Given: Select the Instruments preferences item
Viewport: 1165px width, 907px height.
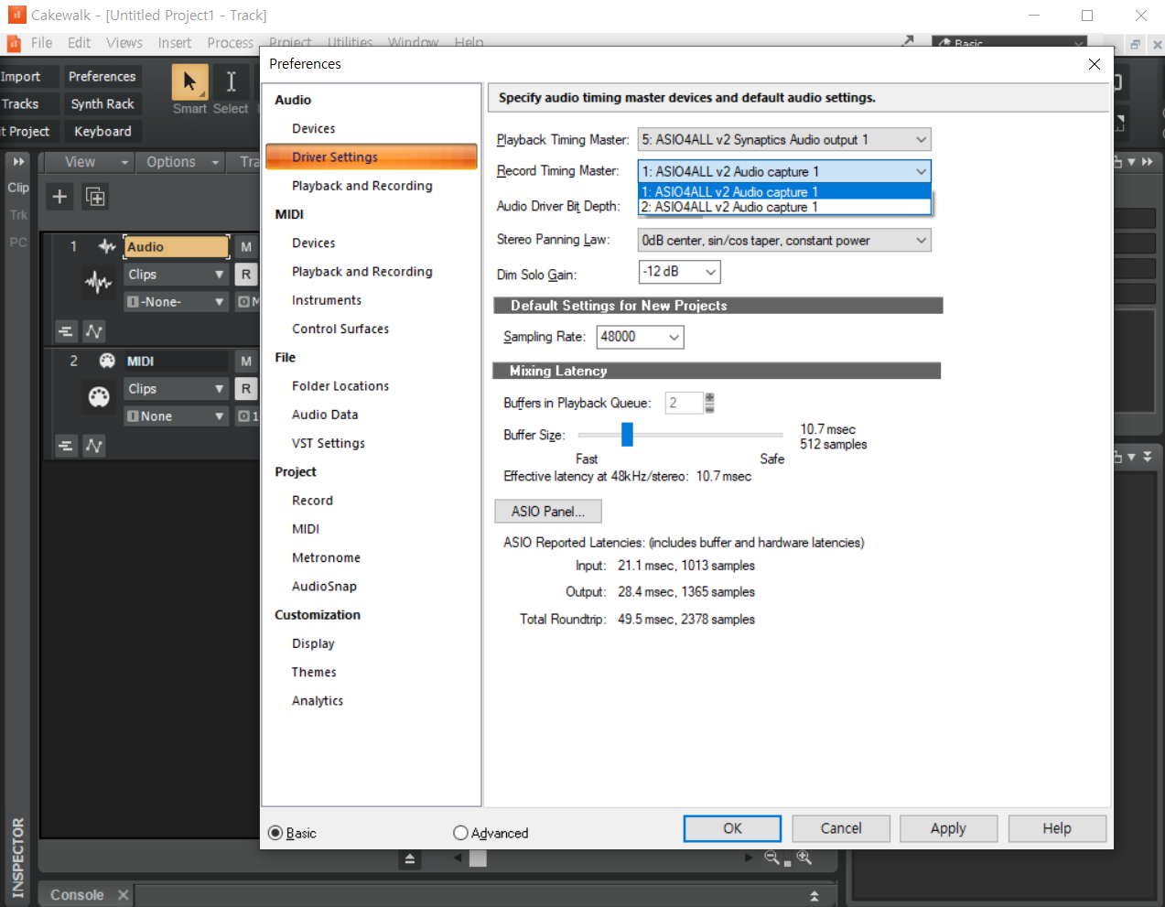Looking at the screenshot, I should 327,300.
